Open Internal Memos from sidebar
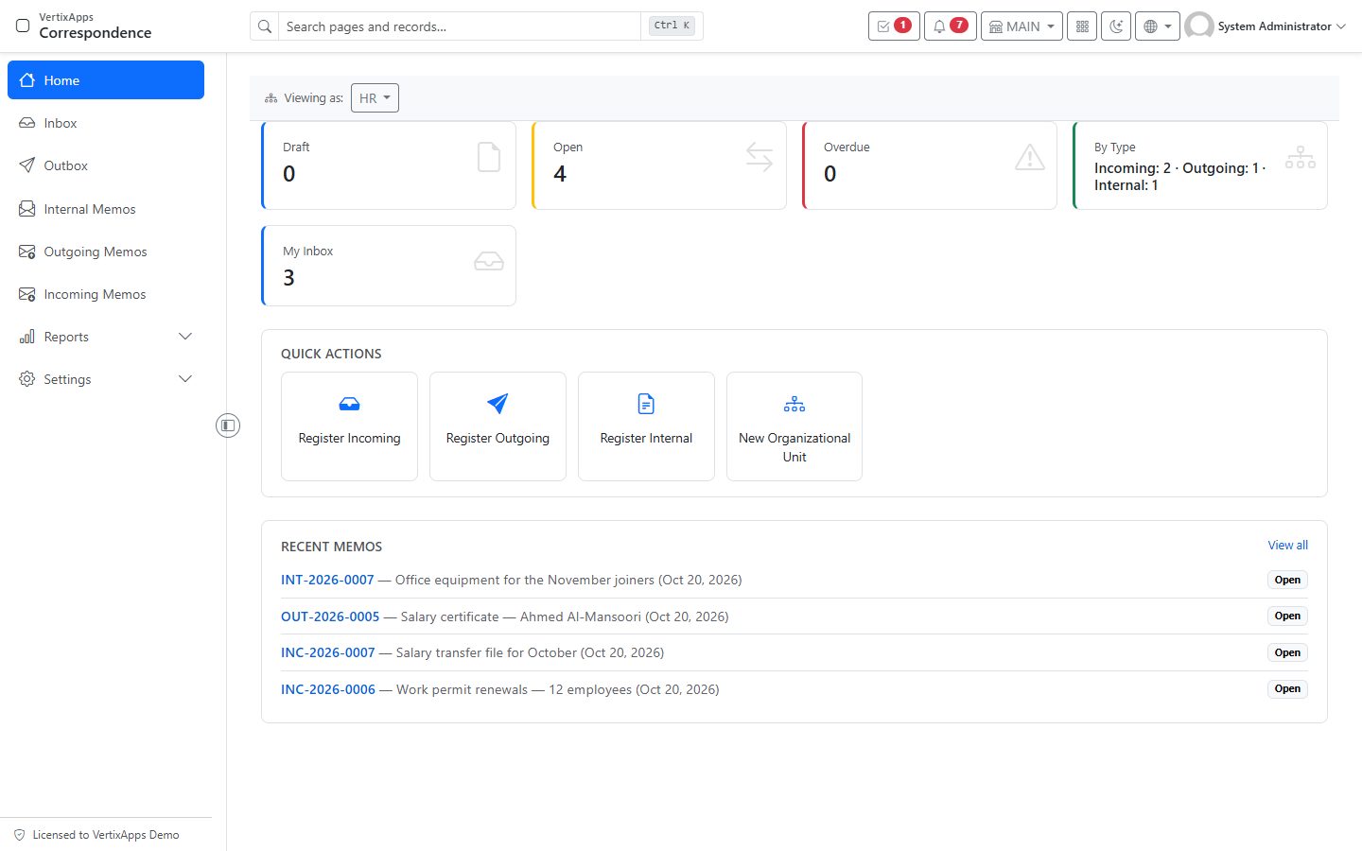Screen dimensions: 1362x851 point(106,209)
